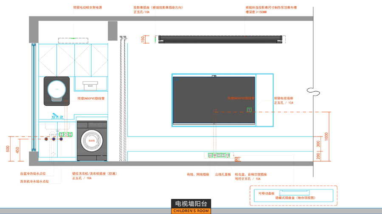
Task: Select the green washer socket group
Action: click(66, 134)
